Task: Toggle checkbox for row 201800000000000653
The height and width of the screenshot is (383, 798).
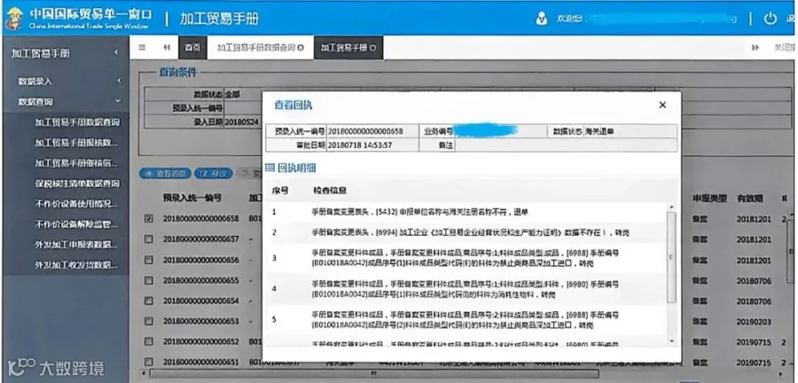Action: 149,321
